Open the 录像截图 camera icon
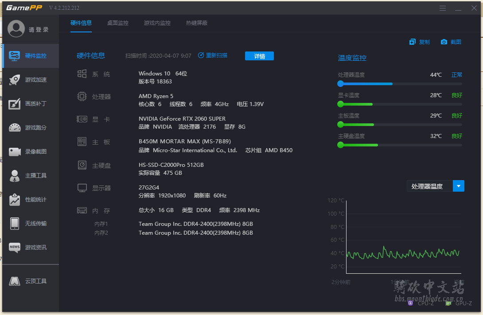The image size is (483, 315). pos(15,151)
